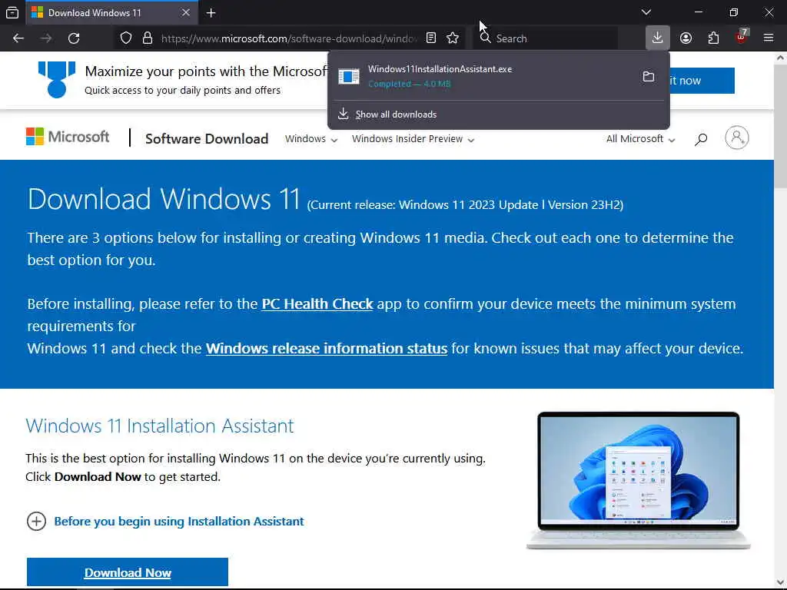Image resolution: width=787 pixels, height=590 pixels.
Task: Open the extensions puzzle icon
Action: pos(713,38)
